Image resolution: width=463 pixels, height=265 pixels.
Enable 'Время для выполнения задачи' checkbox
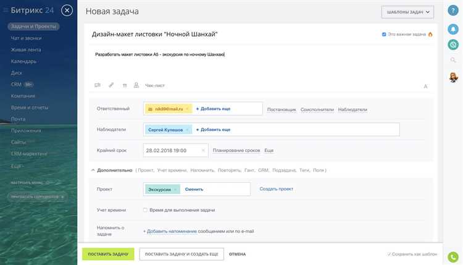coord(145,210)
